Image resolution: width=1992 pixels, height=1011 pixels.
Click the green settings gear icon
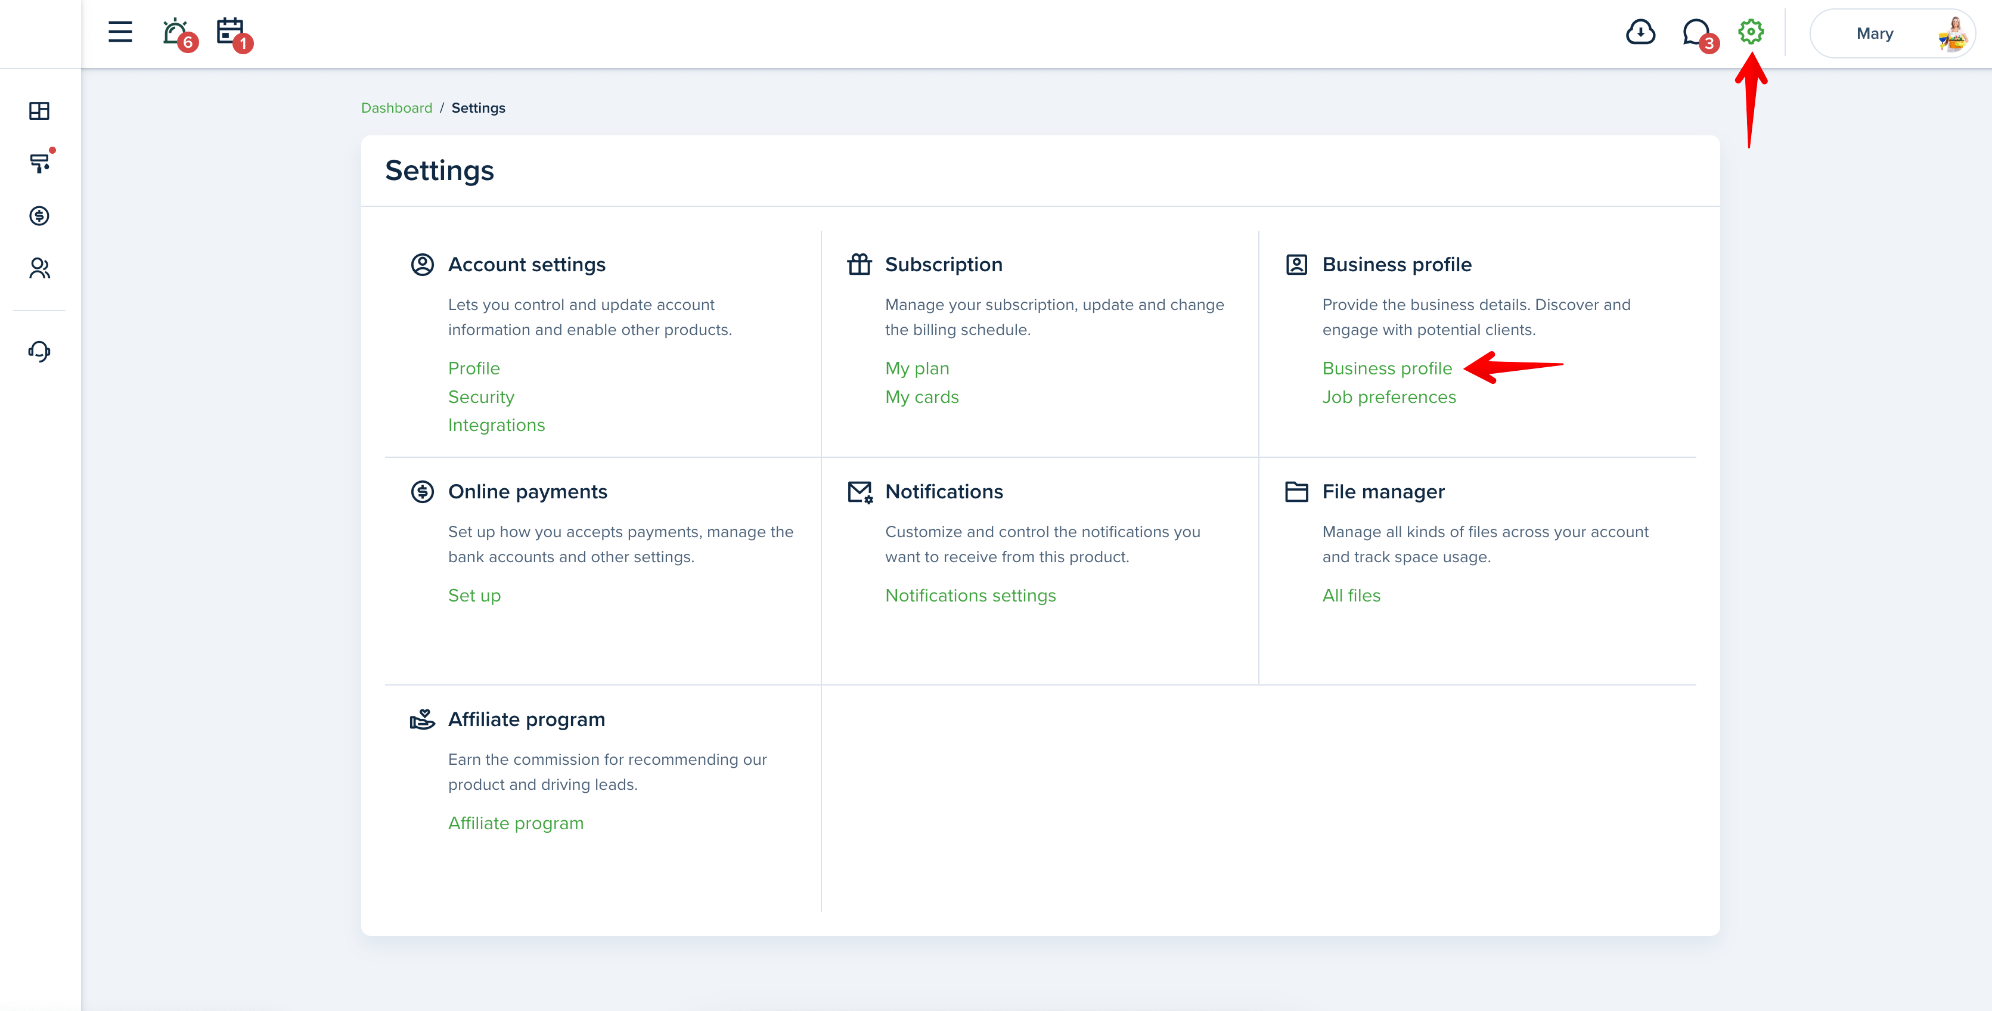click(x=1751, y=32)
